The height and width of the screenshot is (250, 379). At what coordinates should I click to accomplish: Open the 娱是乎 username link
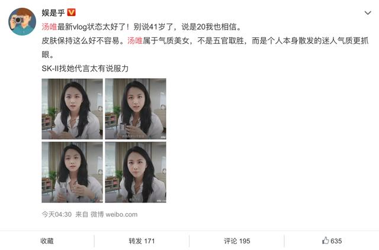[53, 12]
